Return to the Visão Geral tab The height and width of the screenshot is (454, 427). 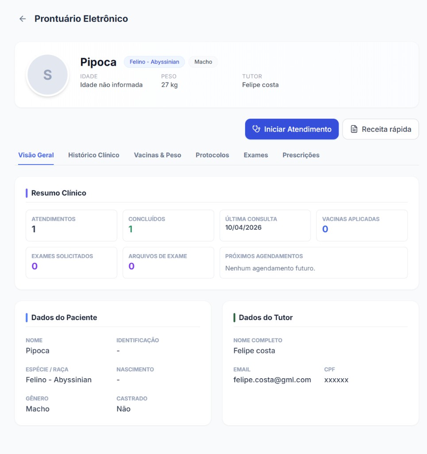pyautogui.click(x=35, y=155)
